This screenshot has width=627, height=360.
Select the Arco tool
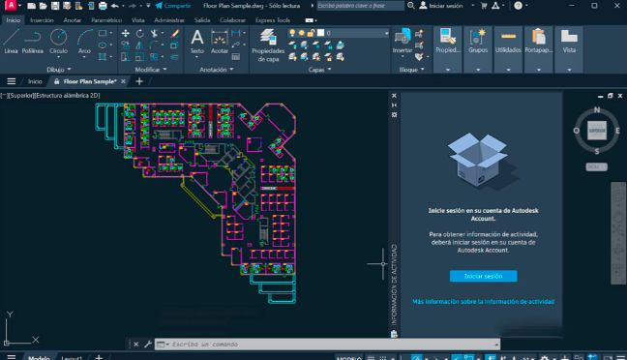[x=84, y=42]
